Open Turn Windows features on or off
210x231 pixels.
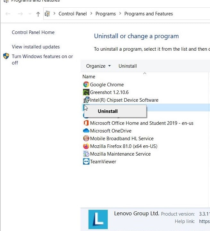pyautogui.click(x=42, y=60)
